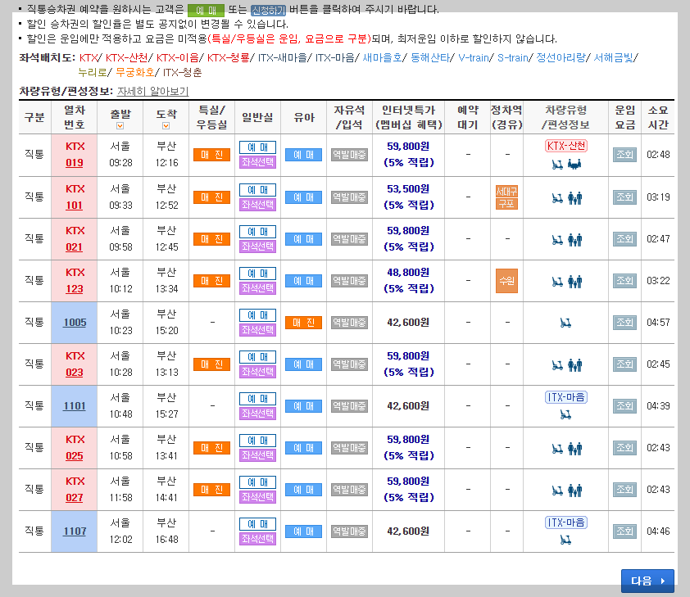Click wheelchair icon in train 1107 row
The height and width of the screenshot is (597, 690).
point(565,540)
